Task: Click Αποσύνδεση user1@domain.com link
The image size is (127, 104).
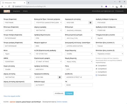Action: (x=103, y=11)
